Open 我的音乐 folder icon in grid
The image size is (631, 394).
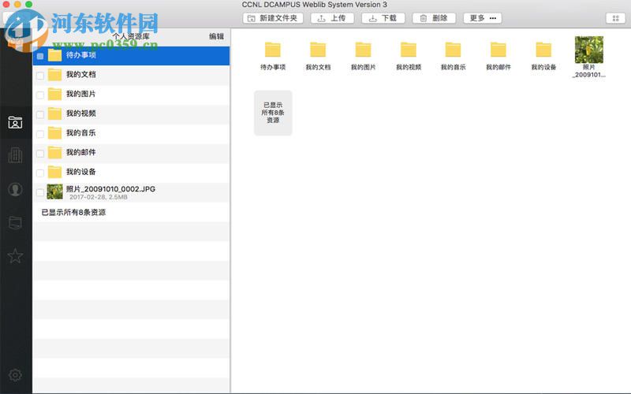tap(453, 50)
